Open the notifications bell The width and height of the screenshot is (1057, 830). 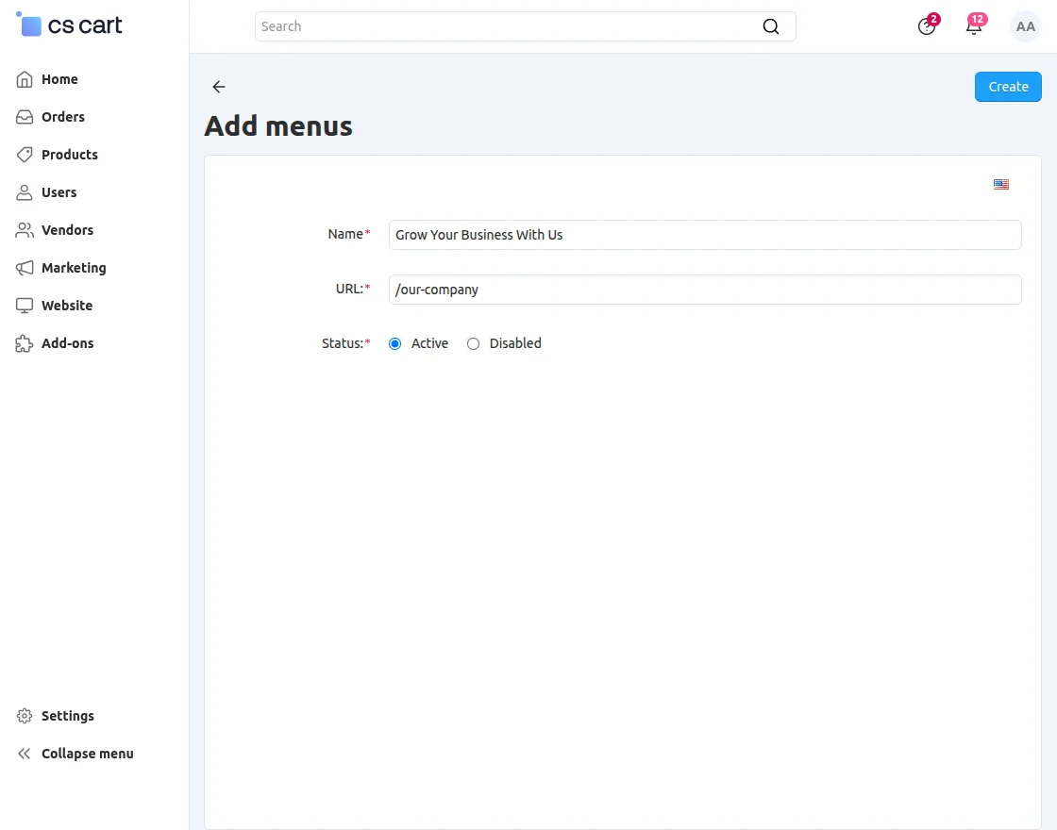(974, 26)
